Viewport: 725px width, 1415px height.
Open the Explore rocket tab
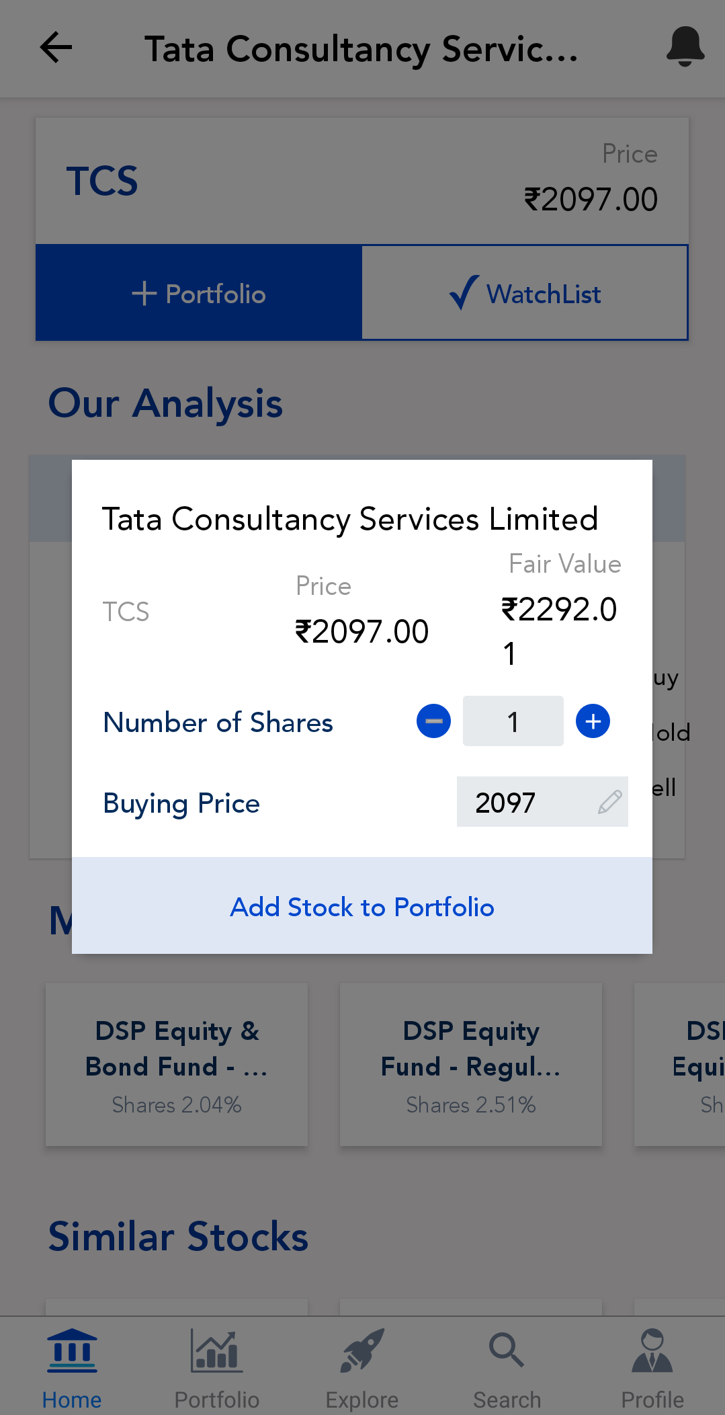tap(361, 1369)
